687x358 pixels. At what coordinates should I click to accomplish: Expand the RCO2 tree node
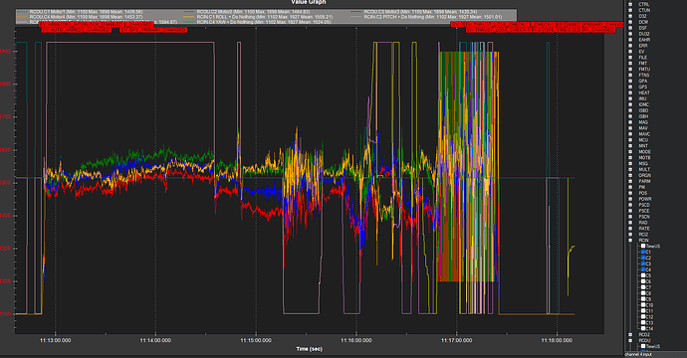[630, 335]
